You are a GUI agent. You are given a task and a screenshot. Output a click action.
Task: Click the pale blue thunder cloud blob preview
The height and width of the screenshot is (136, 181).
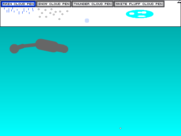click(87, 20)
